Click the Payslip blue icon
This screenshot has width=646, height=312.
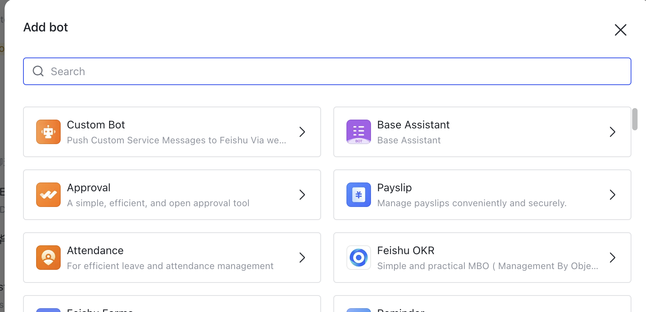tap(359, 195)
